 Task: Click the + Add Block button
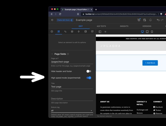tap(150, 63)
